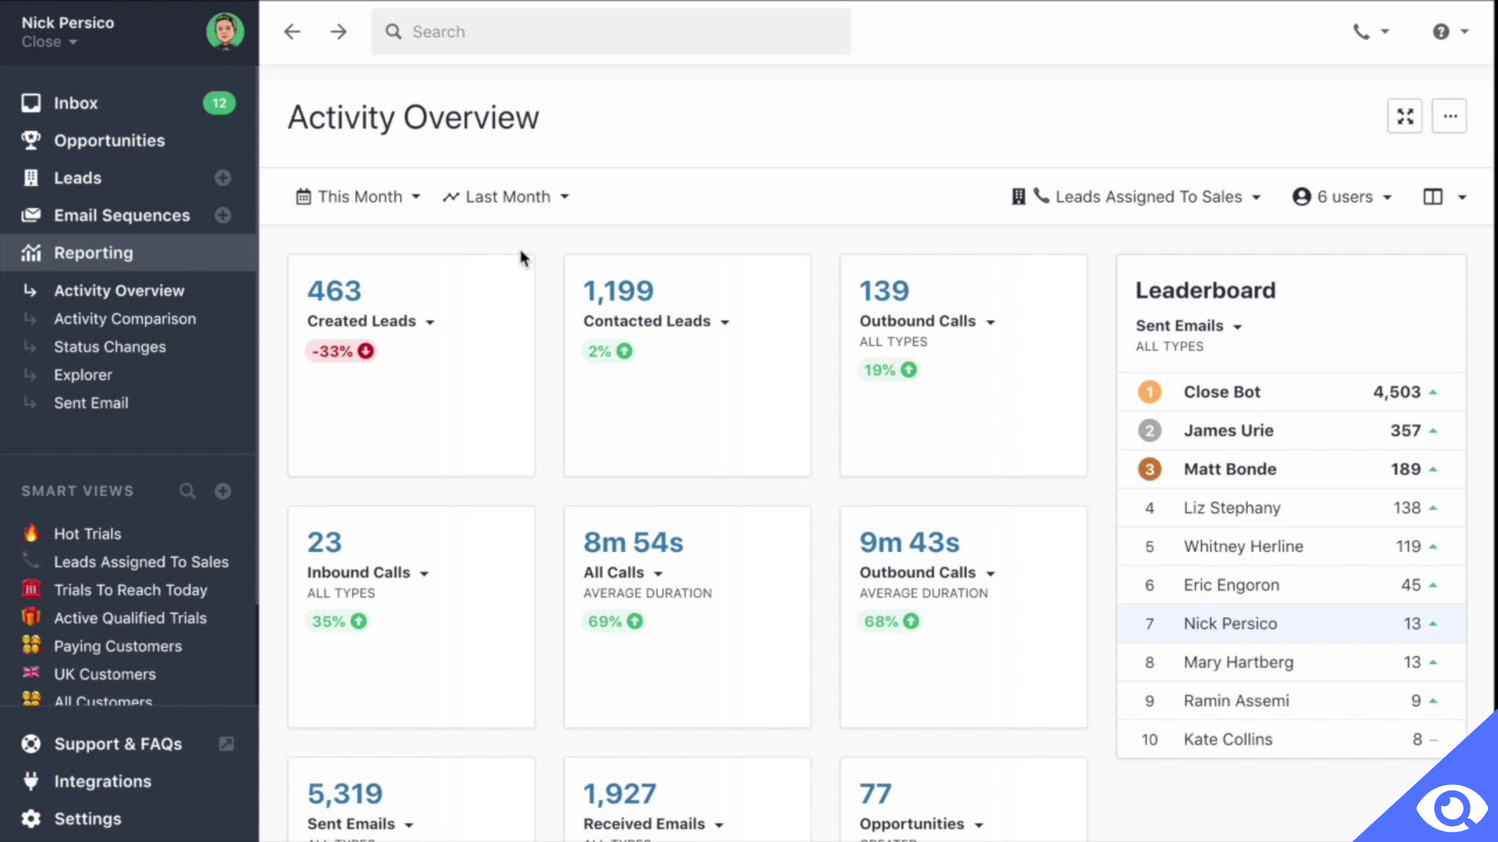
Task: Select Liz Stephany leaderboard row
Action: 1291,508
